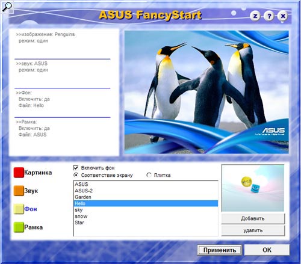Click the green Рамка square icon
The width and height of the screenshot is (301, 264).
coord(19,227)
